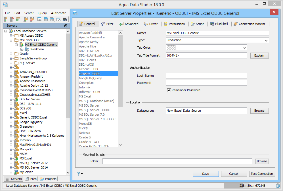This screenshot has height=191, width=283.
Task: Expand the MS Access ODBC folder
Action: point(11,36)
